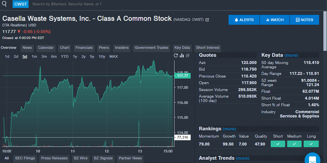Filter news by SEC Filings

point(25,158)
